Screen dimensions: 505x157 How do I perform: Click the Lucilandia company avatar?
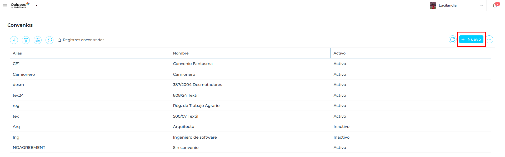pyautogui.click(x=433, y=6)
